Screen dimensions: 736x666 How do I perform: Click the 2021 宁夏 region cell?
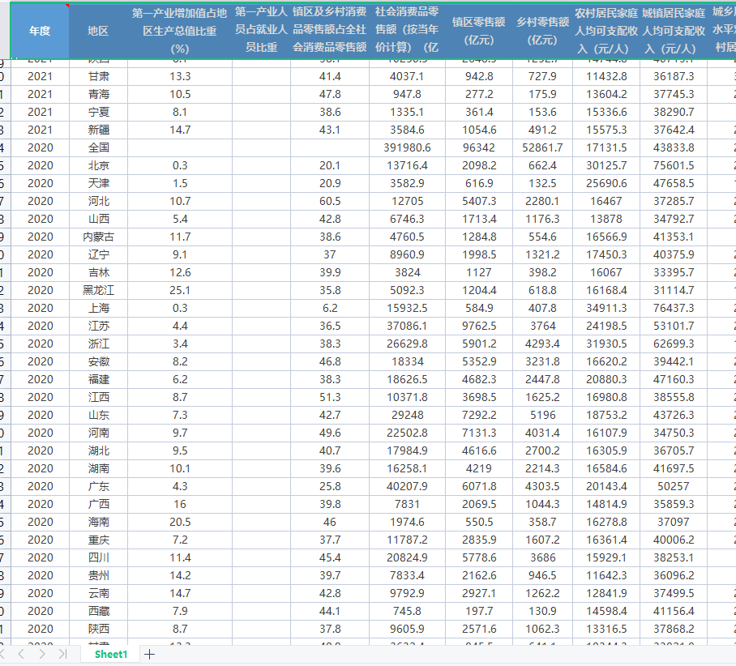pos(98,112)
